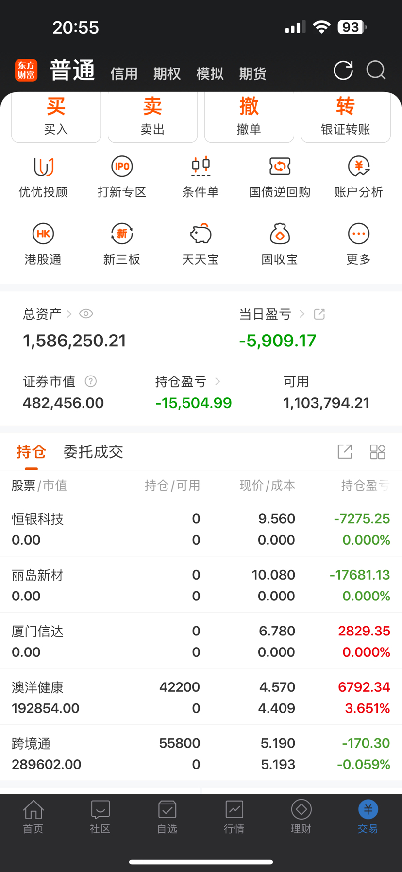Go to 首页 in bottom navigation
The image size is (402, 872).
pos(33,817)
